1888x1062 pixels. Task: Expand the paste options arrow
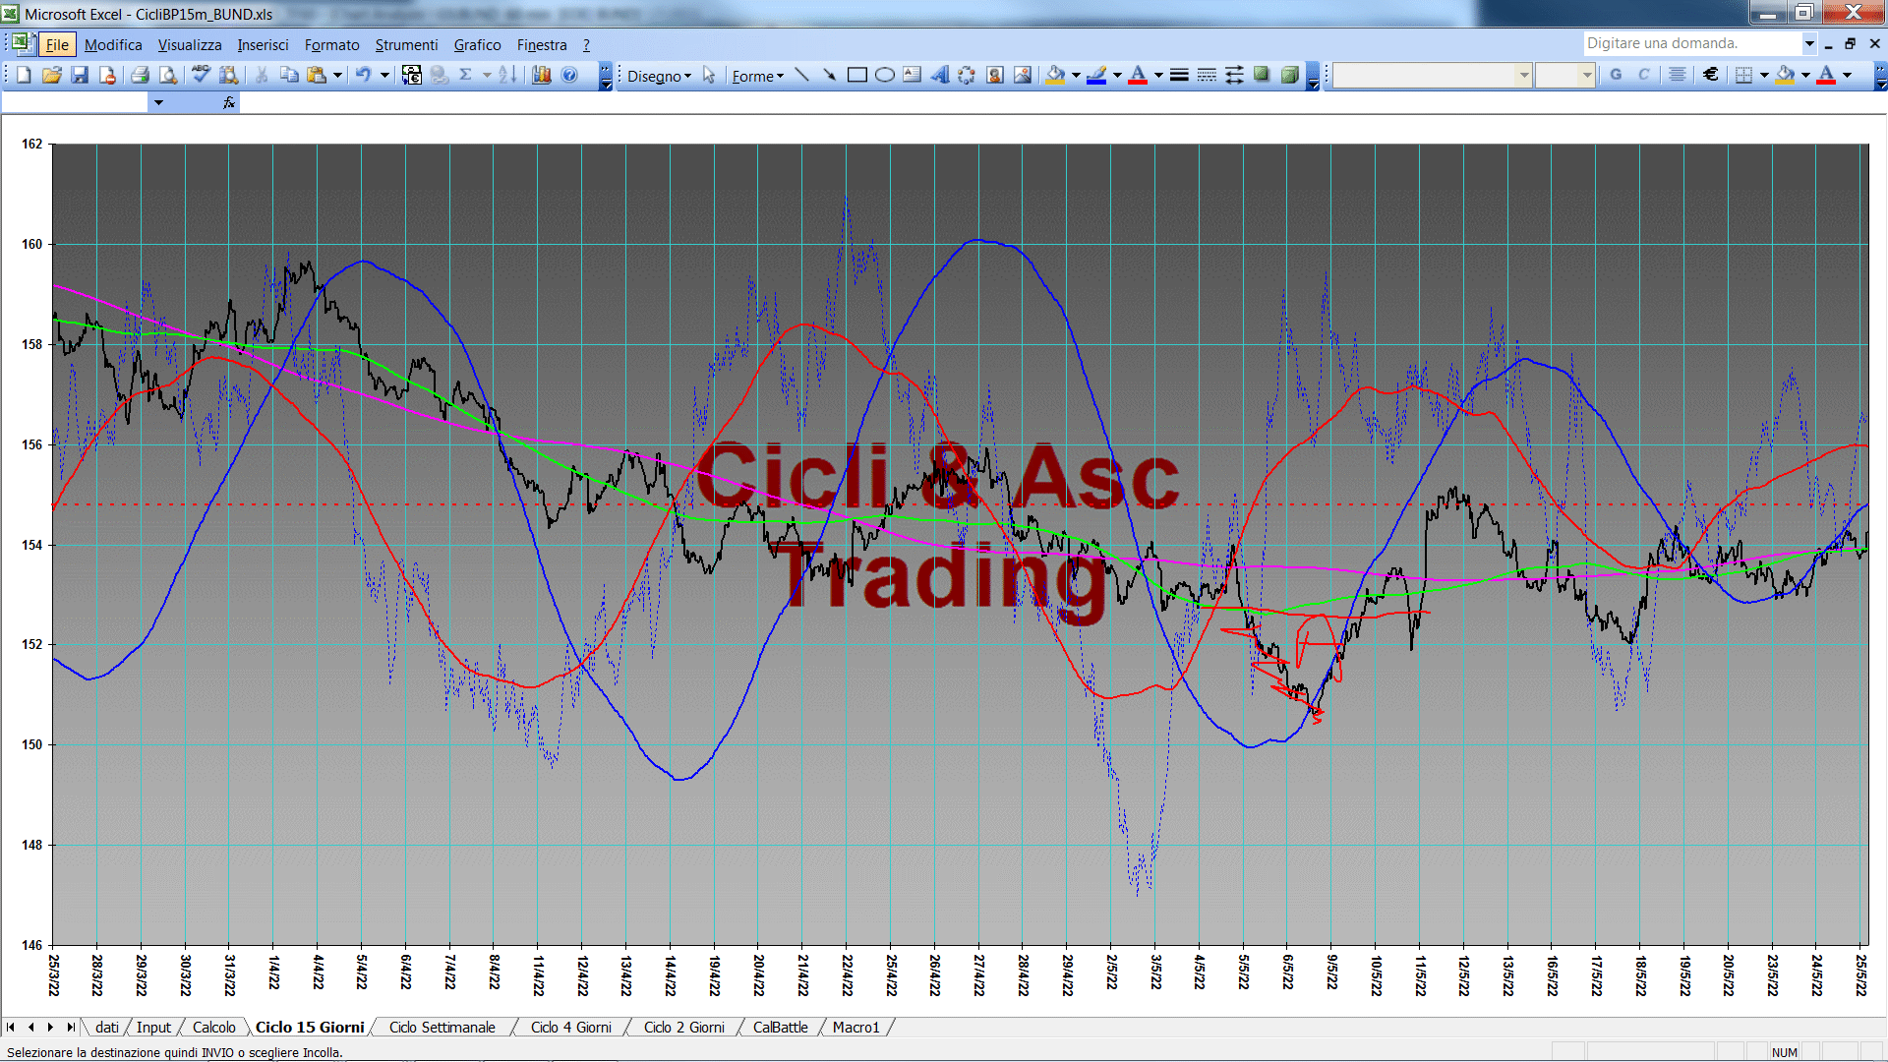pyautogui.click(x=337, y=75)
